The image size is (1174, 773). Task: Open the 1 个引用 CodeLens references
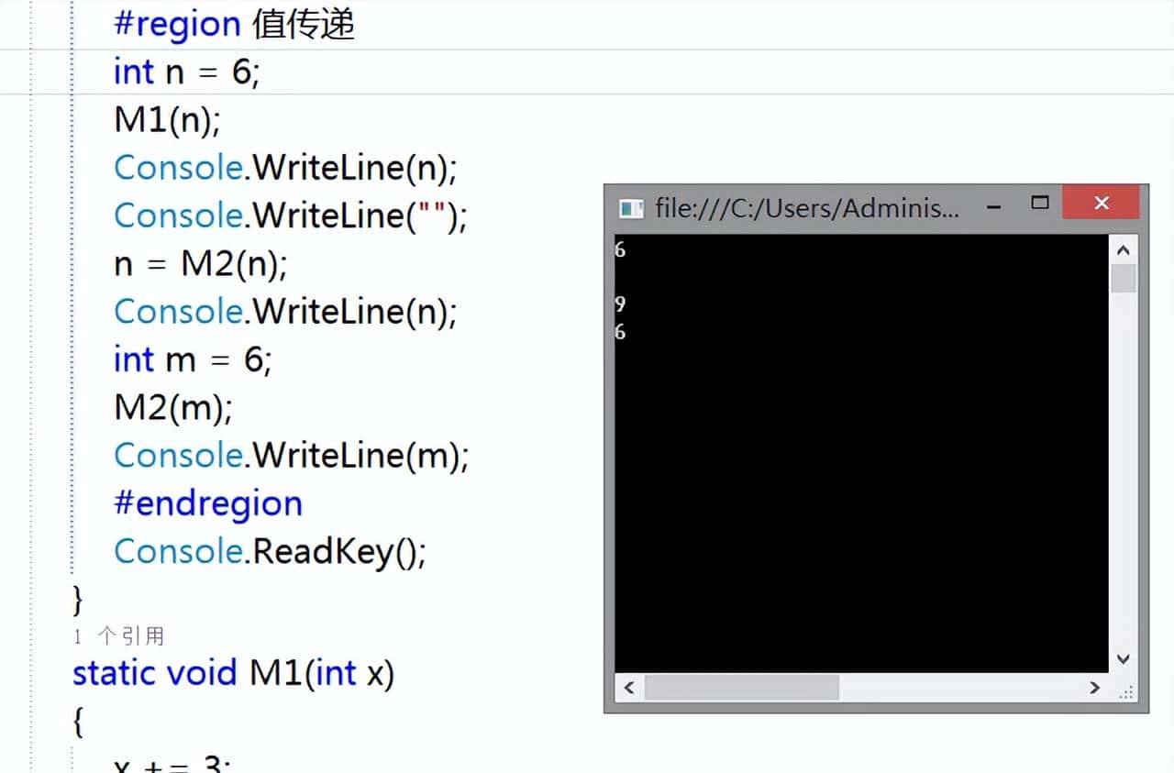click(x=120, y=634)
